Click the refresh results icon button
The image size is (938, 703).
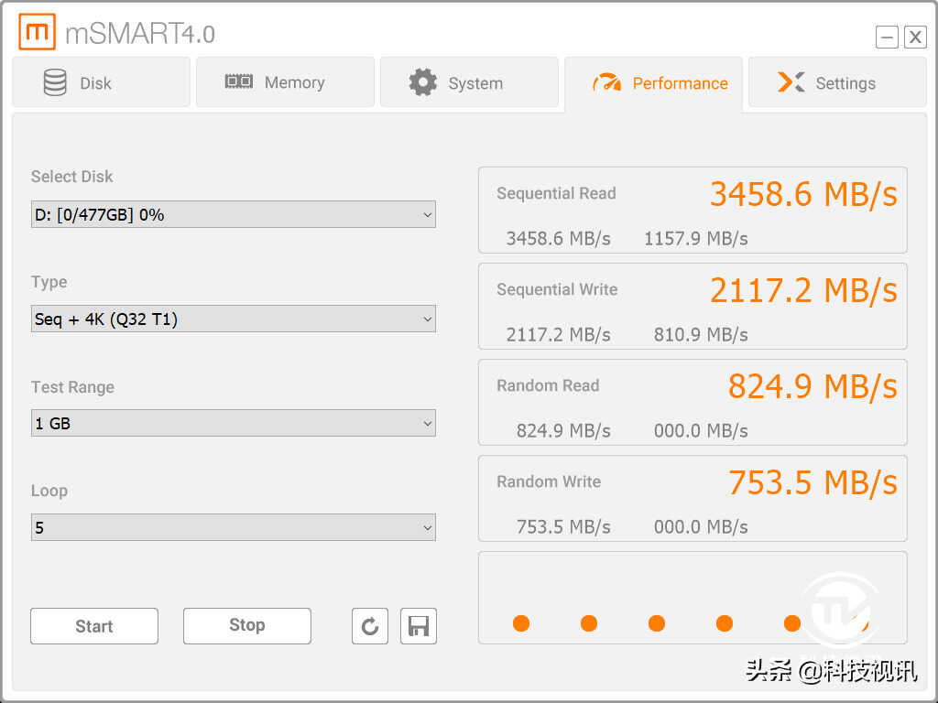[370, 626]
